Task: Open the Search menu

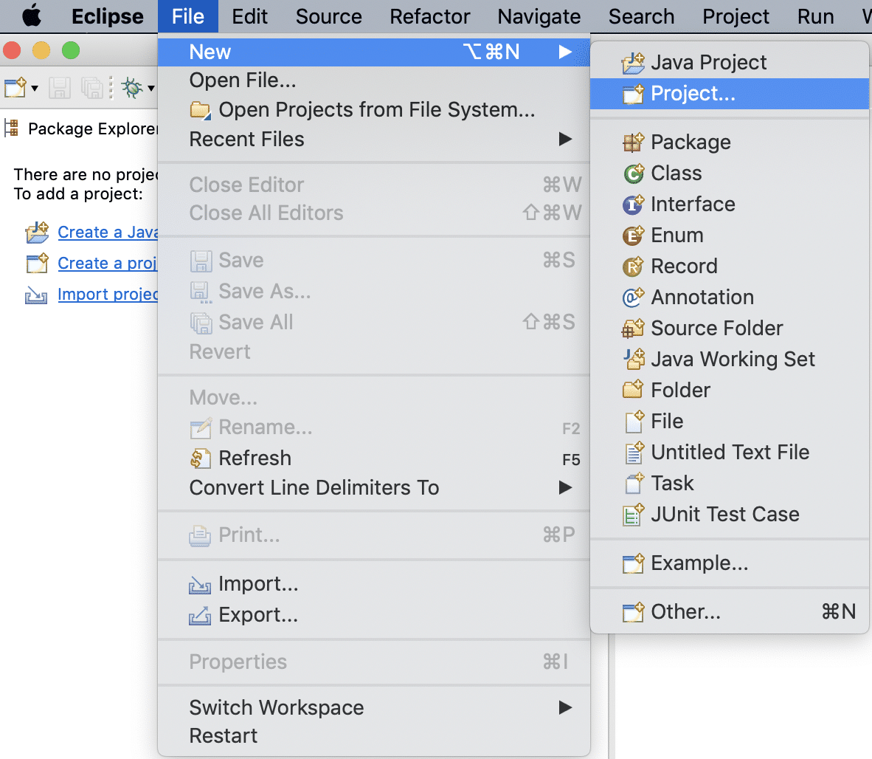Action: click(641, 16)
